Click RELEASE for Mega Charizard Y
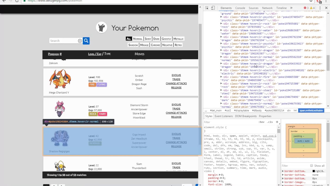The width and height of the screenshot is (330, 186). pyautogui.click(x=176, y=88)
